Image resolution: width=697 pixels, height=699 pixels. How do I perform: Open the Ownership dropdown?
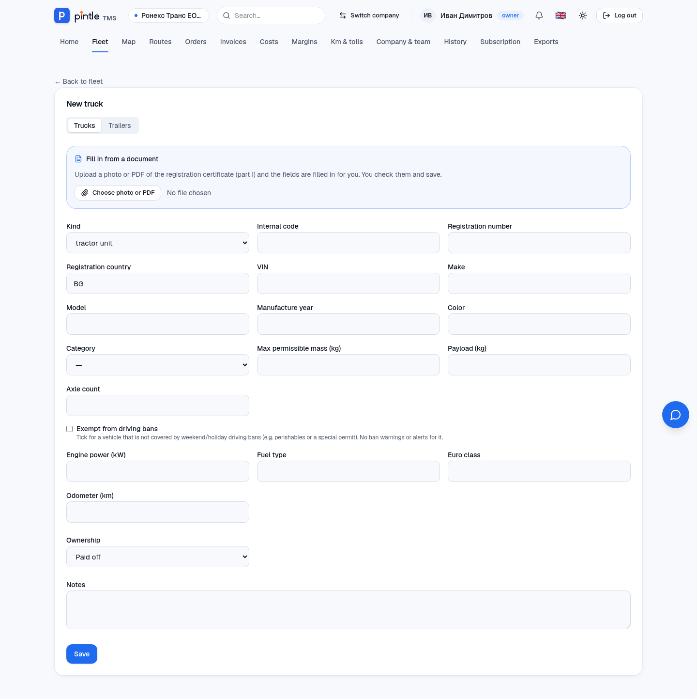(x=158, y=557)
